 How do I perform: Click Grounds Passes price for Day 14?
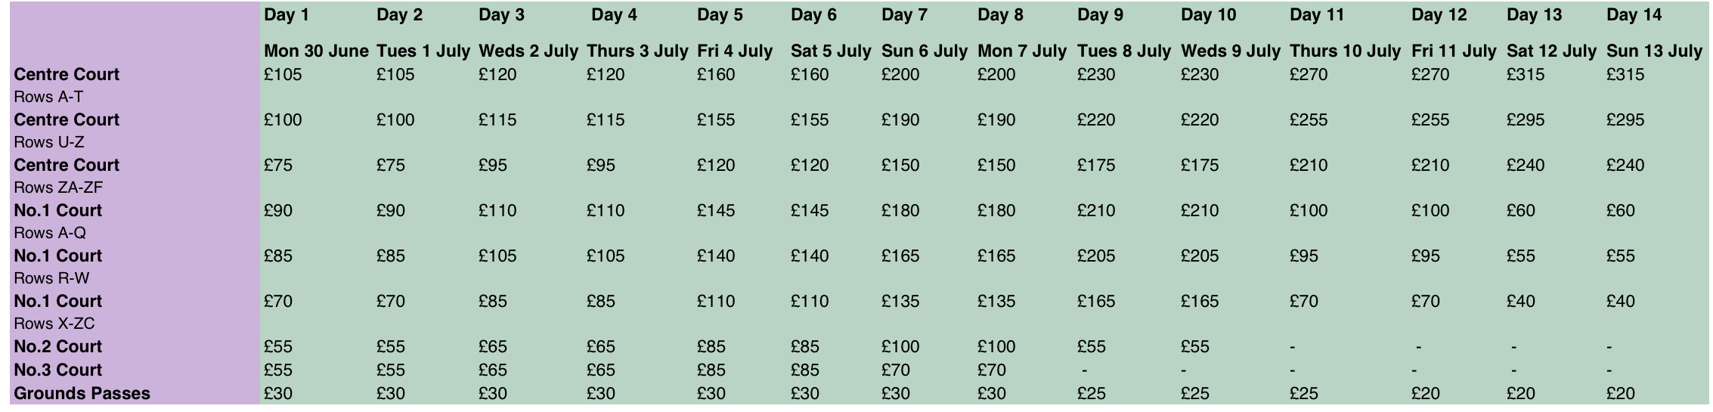1621,394
